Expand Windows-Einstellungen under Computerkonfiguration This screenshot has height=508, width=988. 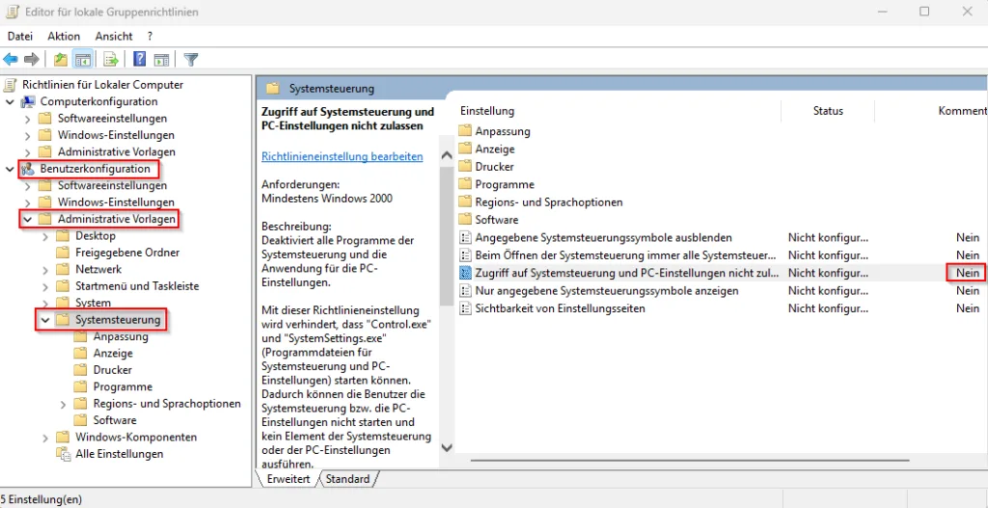tap(27, 135)
